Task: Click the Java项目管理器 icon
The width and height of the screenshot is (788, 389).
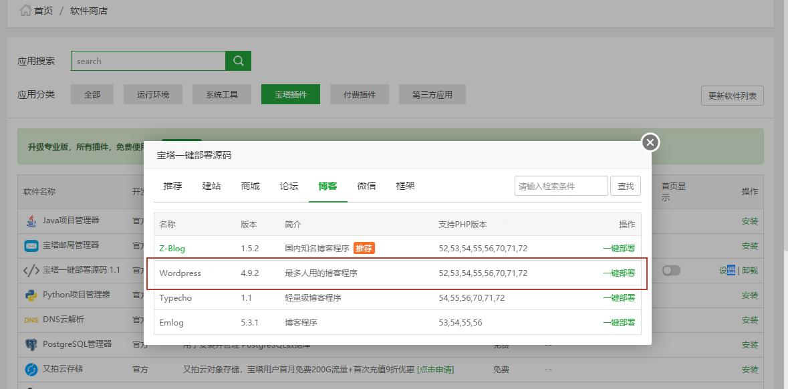Action: coord(31,221)
